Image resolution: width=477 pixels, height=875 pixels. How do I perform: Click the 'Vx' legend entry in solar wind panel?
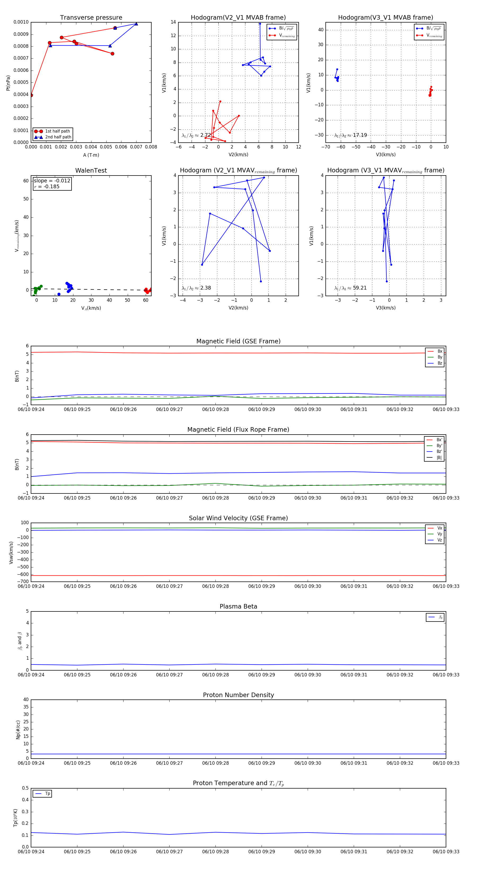[x=435, y=528]
